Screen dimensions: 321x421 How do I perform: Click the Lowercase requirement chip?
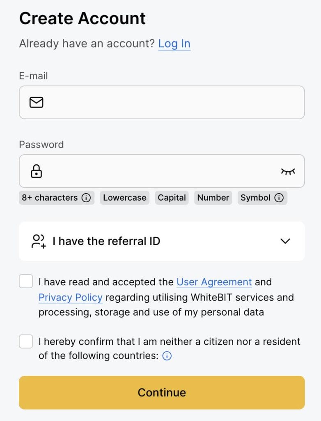(124, 198)
